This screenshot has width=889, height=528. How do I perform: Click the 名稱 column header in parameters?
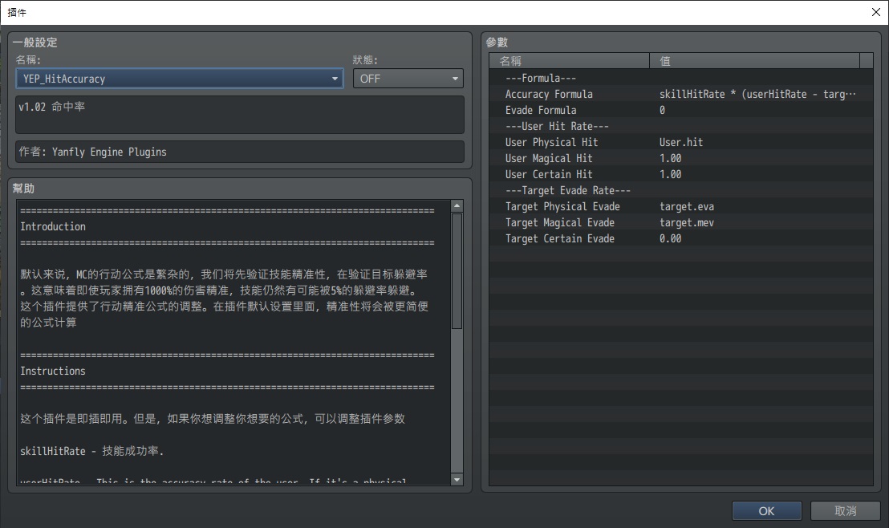pos(569,61)
